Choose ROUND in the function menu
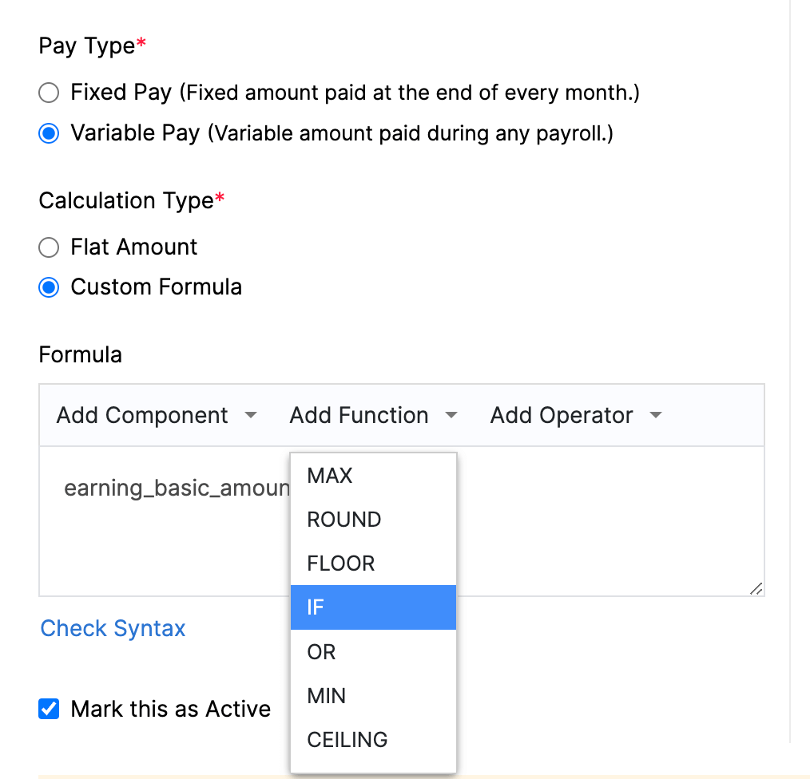The height and width of the screenshot is (779, 810). click(343, 520)
